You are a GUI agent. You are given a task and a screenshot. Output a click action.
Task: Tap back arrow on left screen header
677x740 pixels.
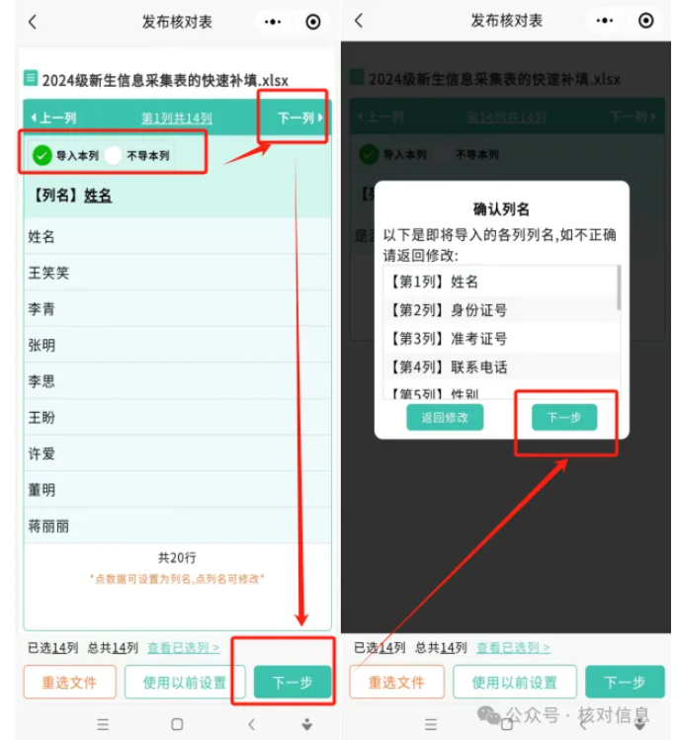pos(32,22)
